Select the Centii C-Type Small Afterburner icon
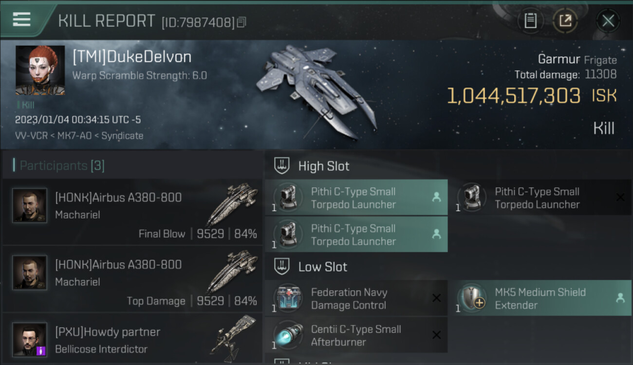This screenshot has height=365, width=633. pyautogui.click(x=288, y=335)
